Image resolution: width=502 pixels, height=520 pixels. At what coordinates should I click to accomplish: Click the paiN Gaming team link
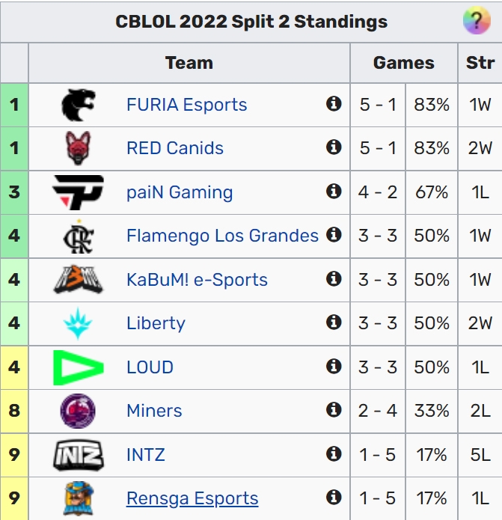pyautogui.click(x=180, y=192)
